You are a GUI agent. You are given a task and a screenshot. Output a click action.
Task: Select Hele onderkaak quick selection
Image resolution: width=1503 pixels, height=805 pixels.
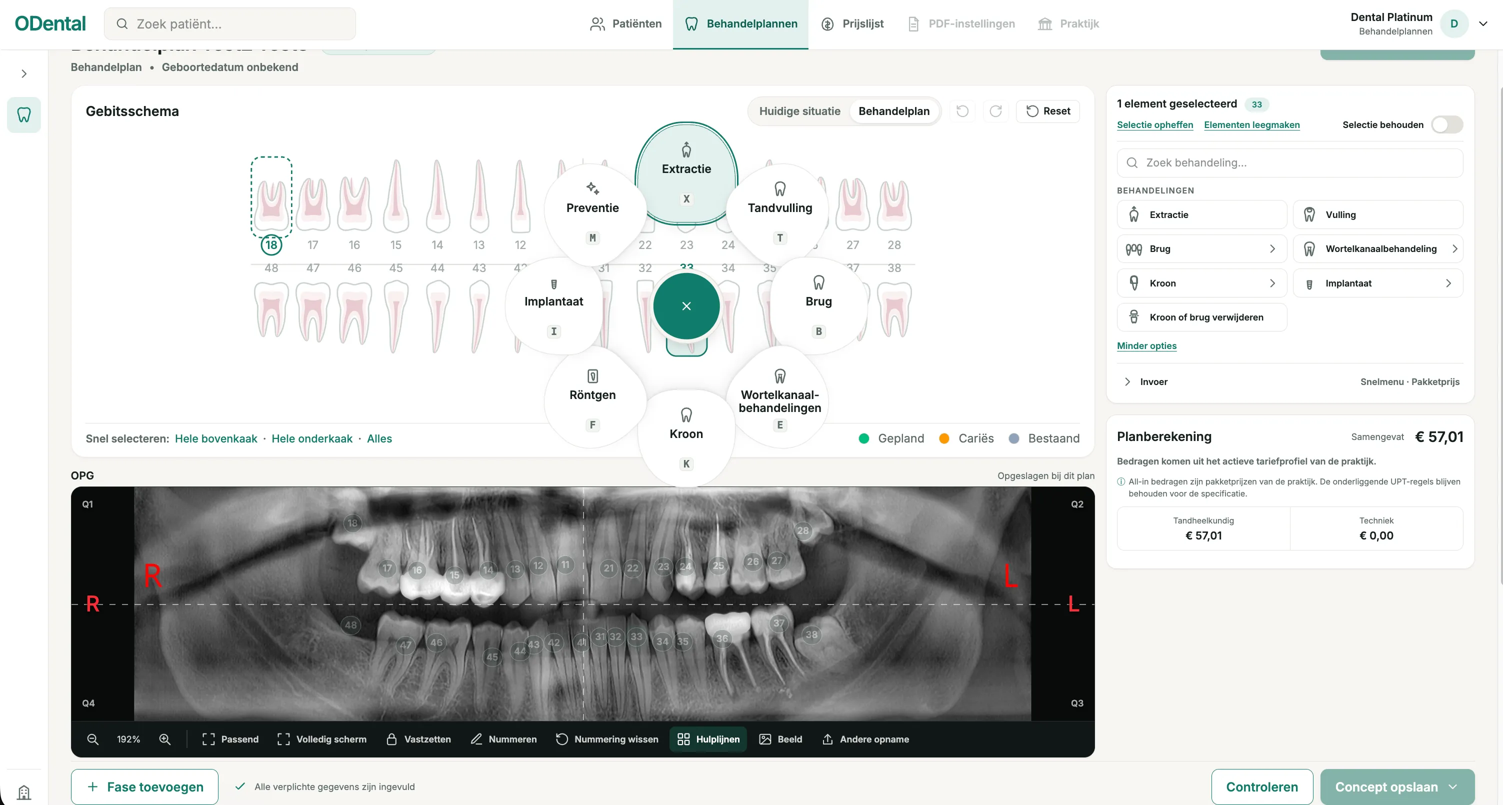coord(311,438)
